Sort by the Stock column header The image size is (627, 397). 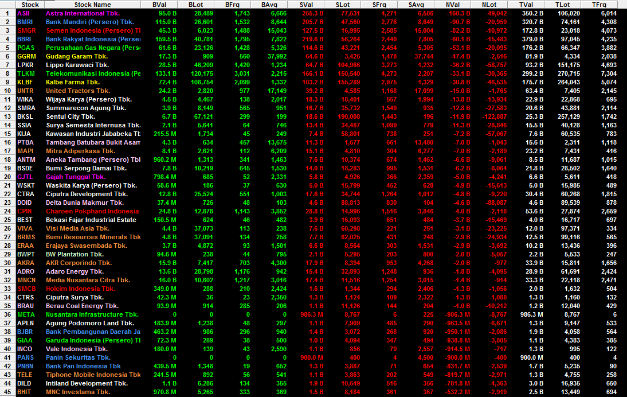(30, 5)
